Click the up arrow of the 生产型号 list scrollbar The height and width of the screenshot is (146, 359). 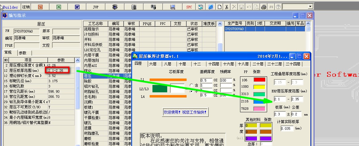tap(308, 23)
